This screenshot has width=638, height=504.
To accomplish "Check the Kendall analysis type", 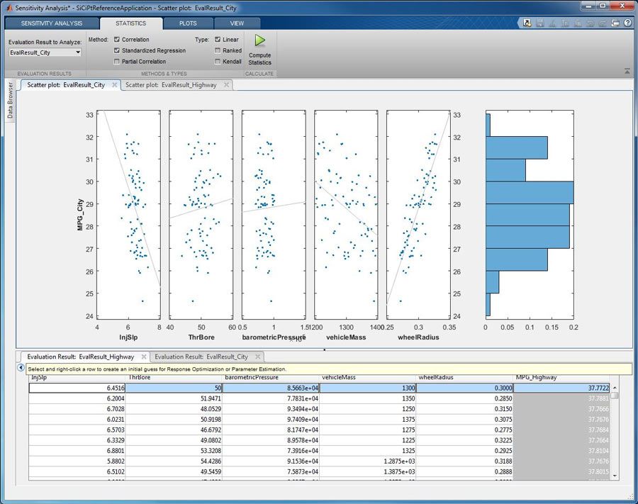I will [x=217, y=62].
